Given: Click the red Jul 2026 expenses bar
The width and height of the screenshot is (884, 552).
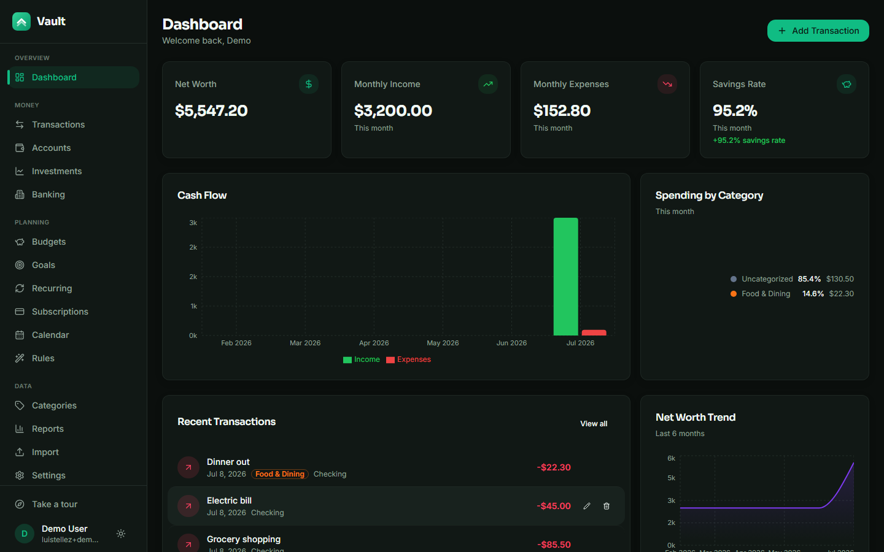Looking at the screenshot, I should coord(594,332).
